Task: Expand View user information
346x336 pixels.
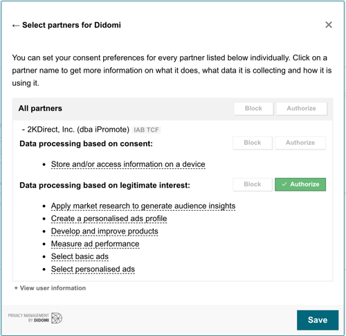Action: [x=50, y=288]
